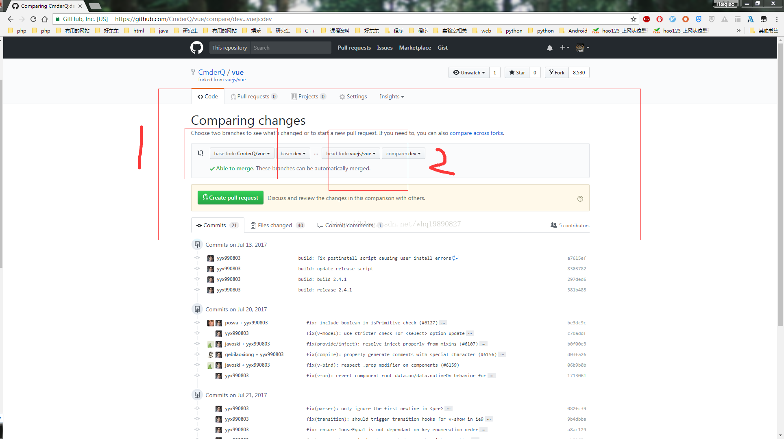Open commit 'build: release 2.4.1'
Image resolution: width=784 pixels, height=439 pixels.
tap(325, 290)
